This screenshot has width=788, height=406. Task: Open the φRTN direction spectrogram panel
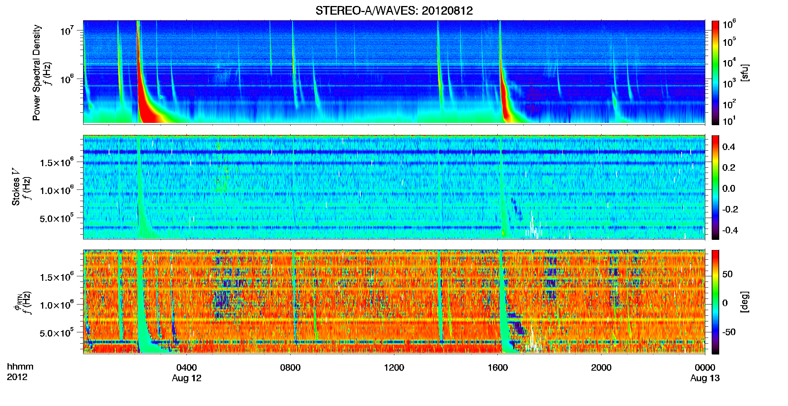tap(394, 301)
